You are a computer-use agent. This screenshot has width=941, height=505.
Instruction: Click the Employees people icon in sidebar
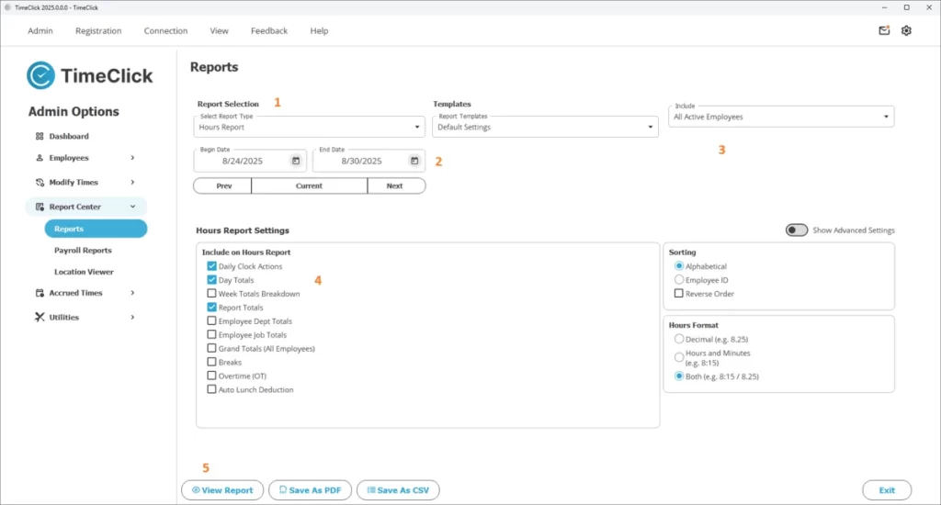(40, 158)
